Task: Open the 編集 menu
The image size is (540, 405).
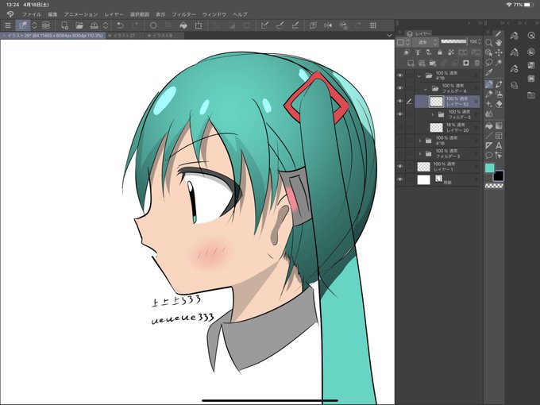Action: tap(52, 14)
